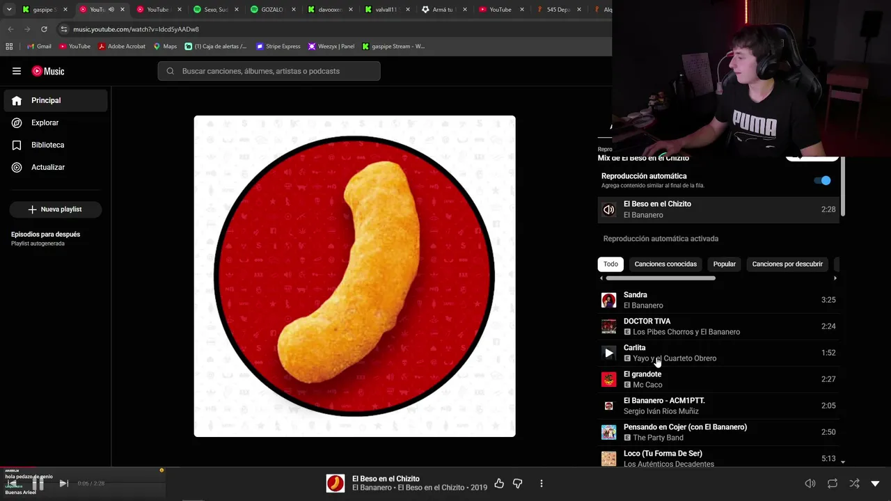Like the current song with thumbs up
The height and width of the screenshot is (501, 891).
pos(499,484)
